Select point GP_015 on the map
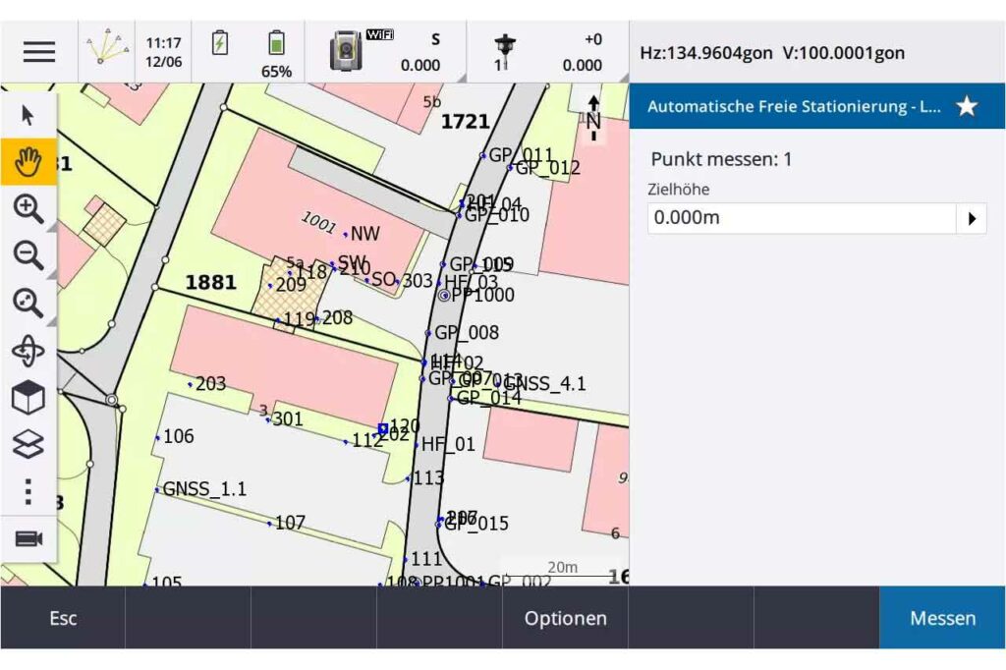The width and height of the screenshot is (1006, 670). 439,525
